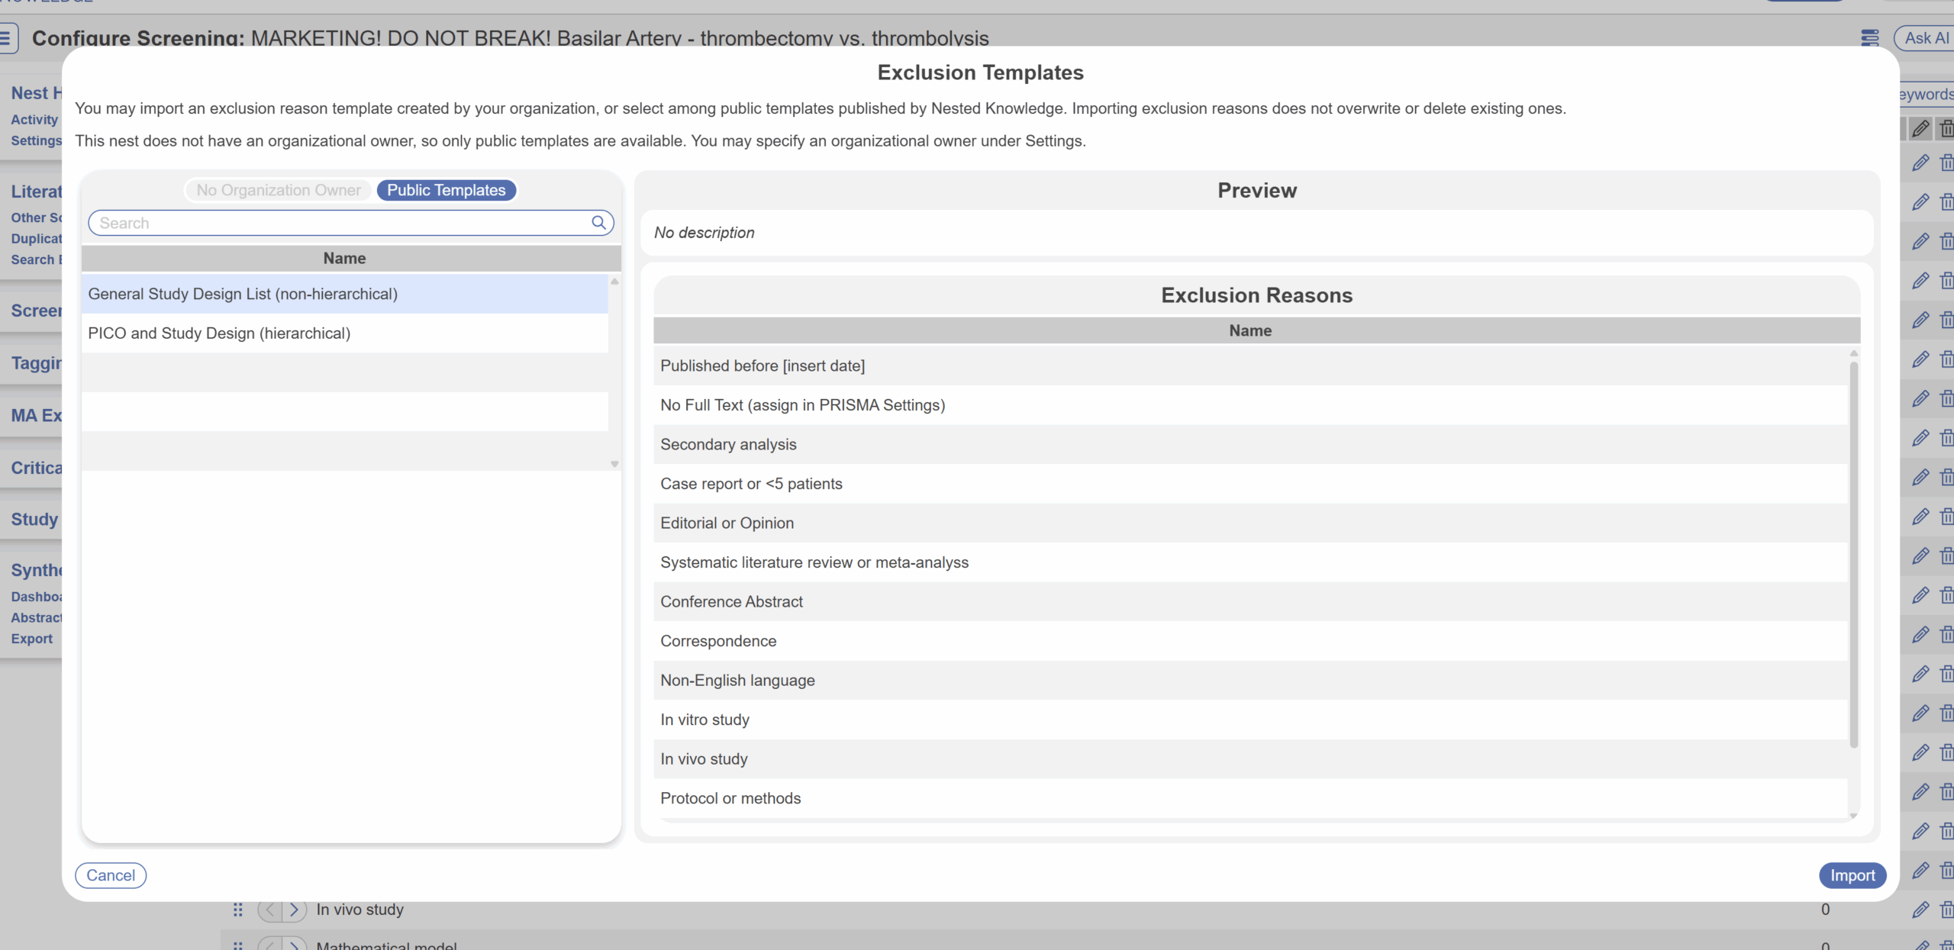Open Export link in sidebar
This screenshot has height=950, width=1954.
pyautogui.click(x=32, y=639)
